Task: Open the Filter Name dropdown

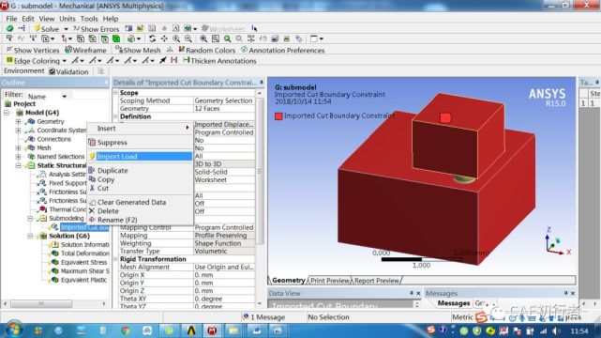Action: (x=64, y=97)
